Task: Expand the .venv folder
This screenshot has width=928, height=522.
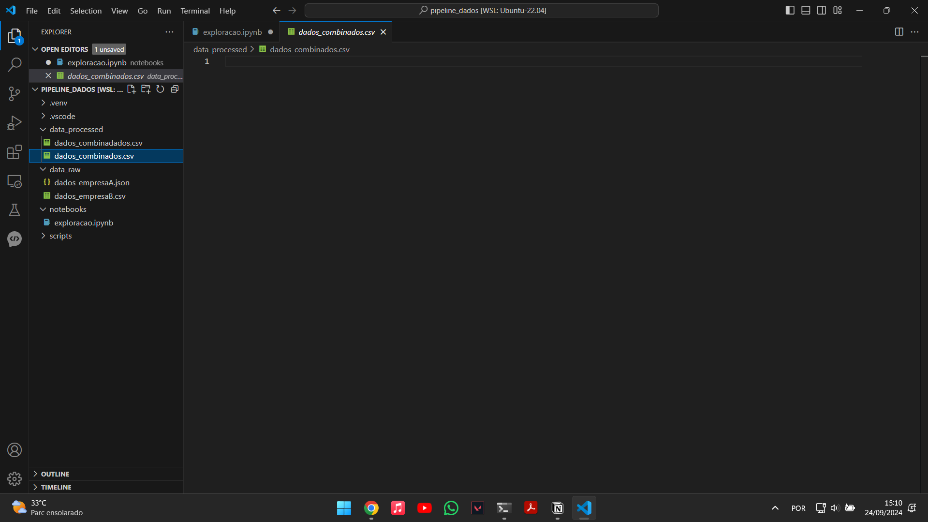Action: tap(44, 103)
